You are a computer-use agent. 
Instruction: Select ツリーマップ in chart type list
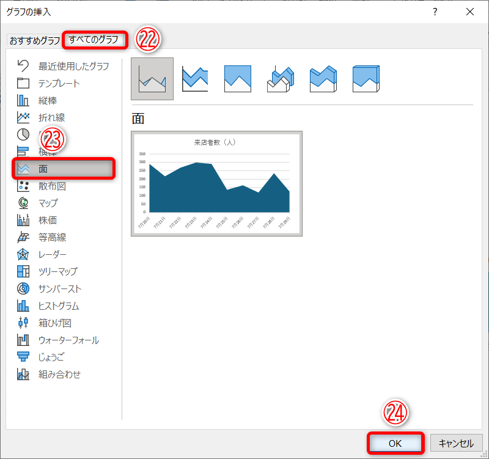pyautogui.click(x=57, y=271)
